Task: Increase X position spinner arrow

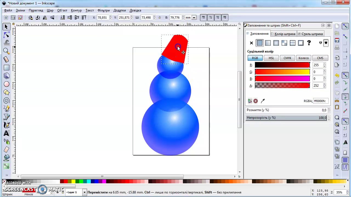Action: coord(111,16)
